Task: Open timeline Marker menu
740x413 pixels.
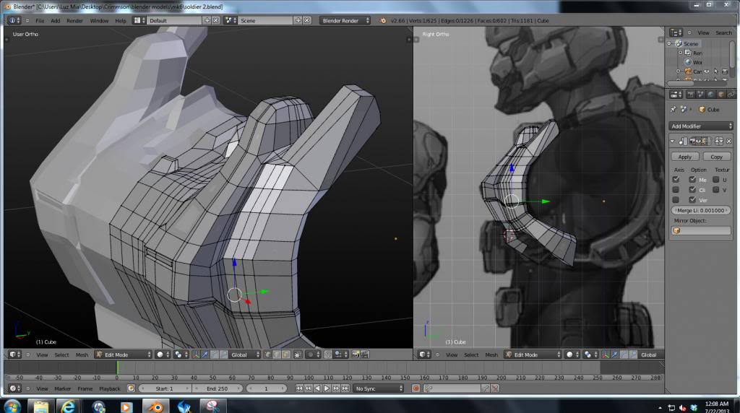Action: pos(62,388)
